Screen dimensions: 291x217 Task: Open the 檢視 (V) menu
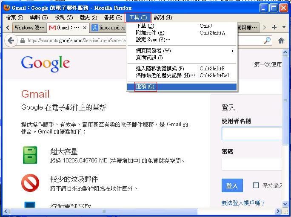point(64,17)
